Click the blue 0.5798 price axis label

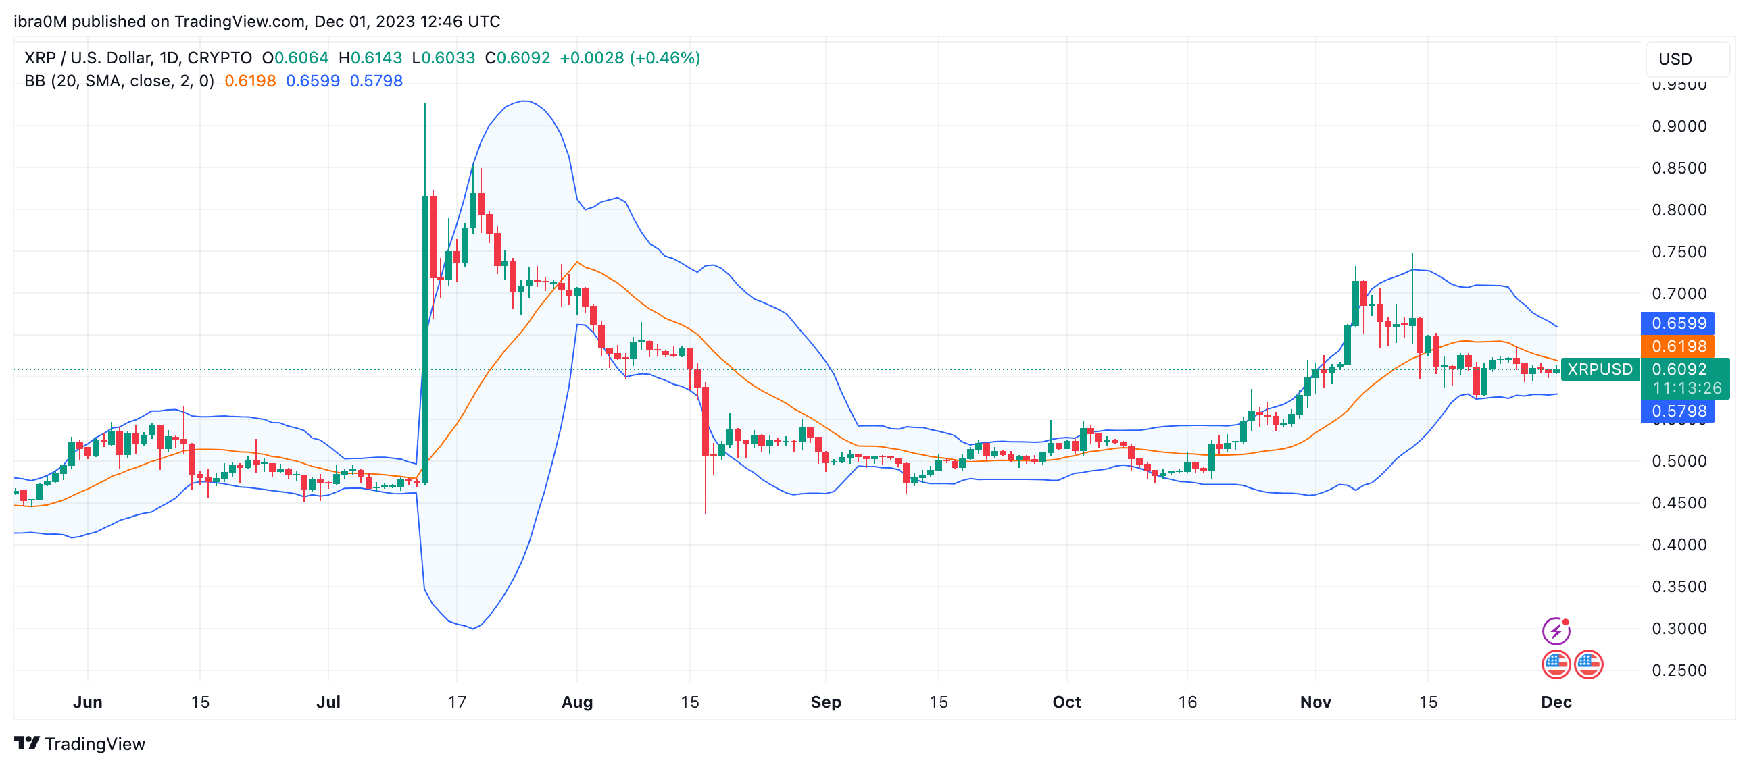(x=1678, y=411)
